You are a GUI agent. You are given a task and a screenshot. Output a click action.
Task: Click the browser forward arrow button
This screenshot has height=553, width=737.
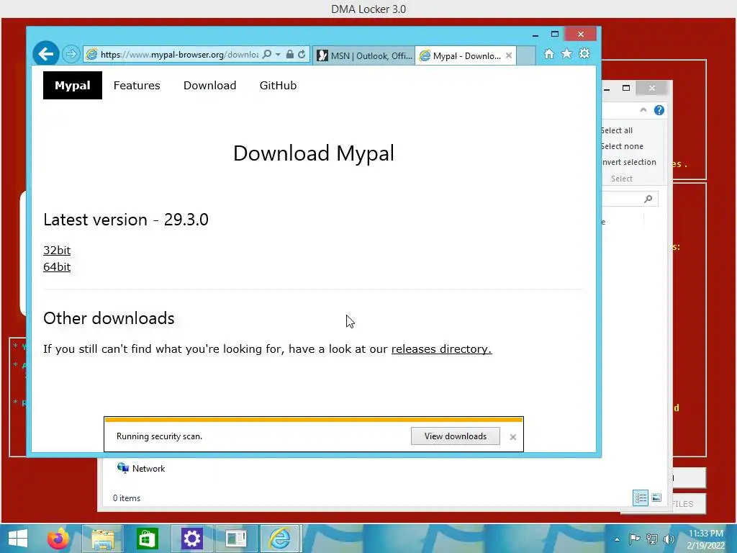[x=71, y=55]
